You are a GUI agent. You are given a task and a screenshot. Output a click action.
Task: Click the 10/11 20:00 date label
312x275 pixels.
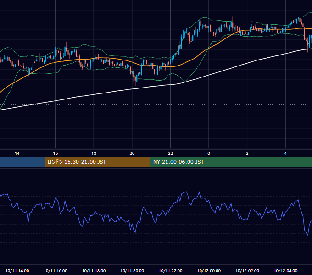[x=132, y=270]
